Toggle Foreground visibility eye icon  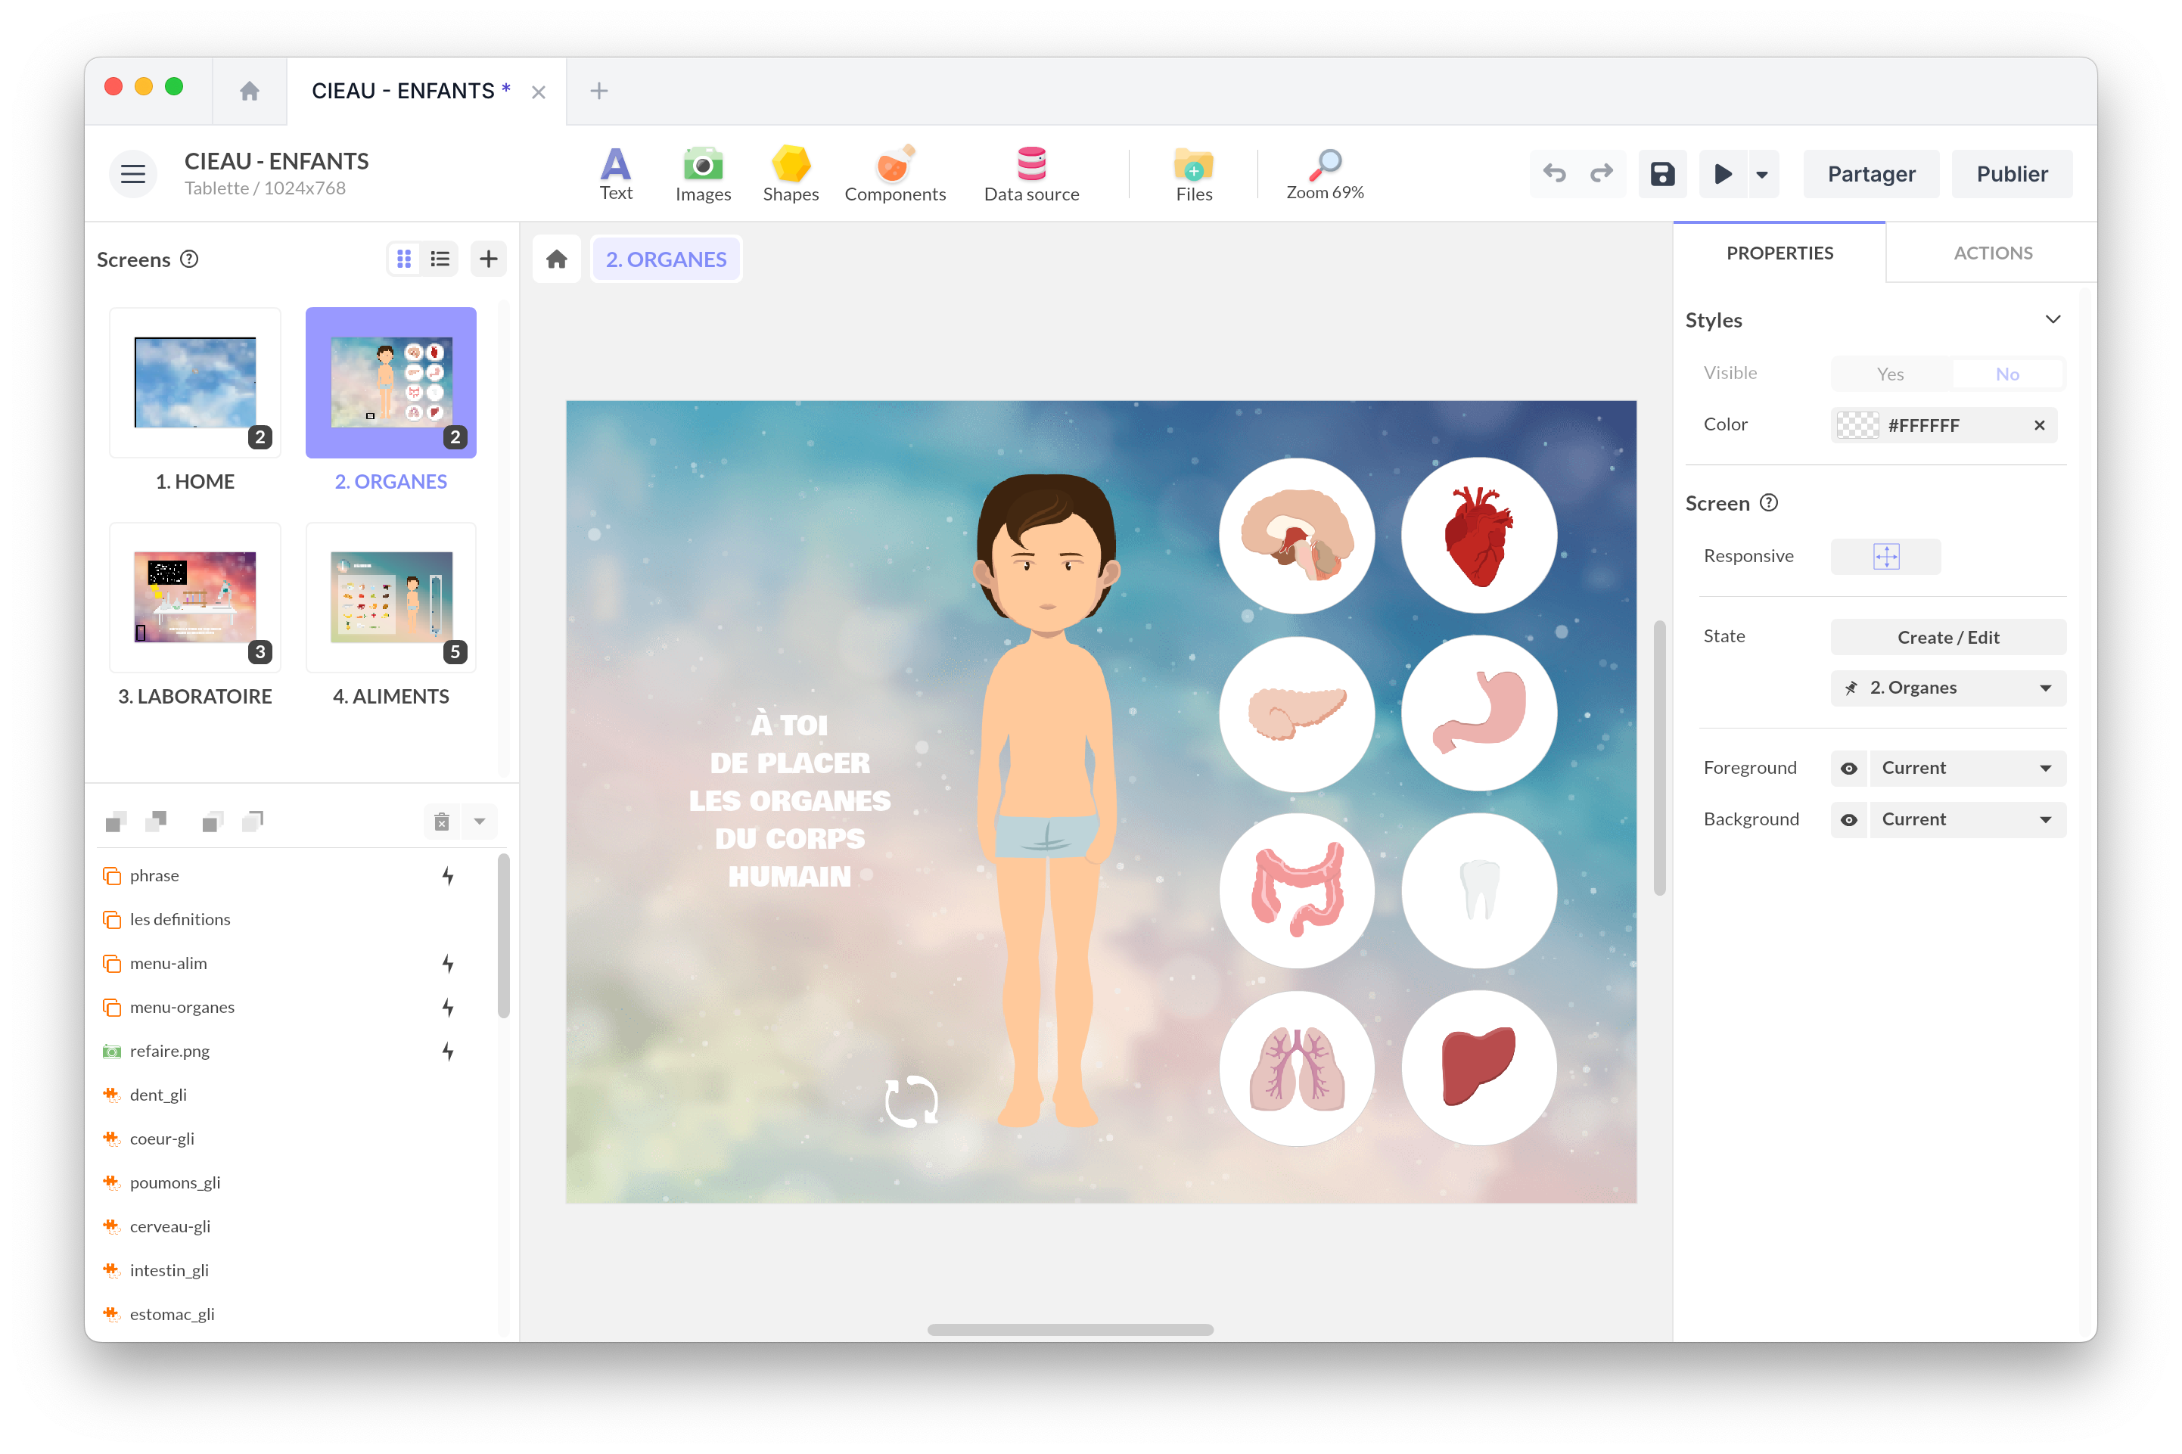1850,768
